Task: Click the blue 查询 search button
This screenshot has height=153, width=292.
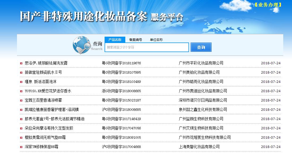Action: tap(201, 47)
